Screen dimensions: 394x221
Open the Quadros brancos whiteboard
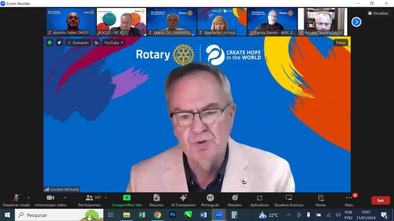(x=289, y=200)
